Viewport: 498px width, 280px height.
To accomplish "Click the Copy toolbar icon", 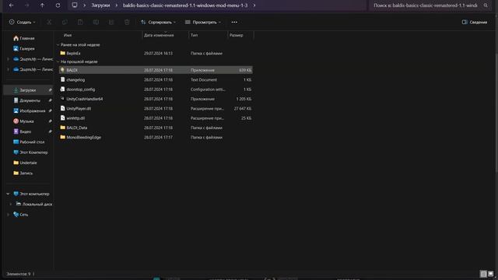I will coord(65,23).
